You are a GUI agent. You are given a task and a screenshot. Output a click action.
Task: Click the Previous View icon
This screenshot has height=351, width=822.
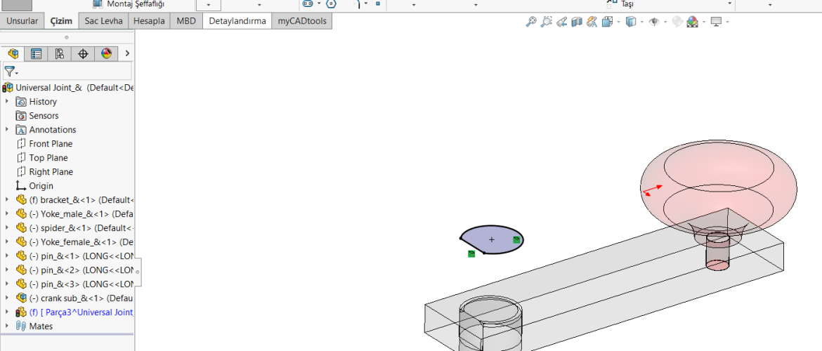tap(562, 22)
